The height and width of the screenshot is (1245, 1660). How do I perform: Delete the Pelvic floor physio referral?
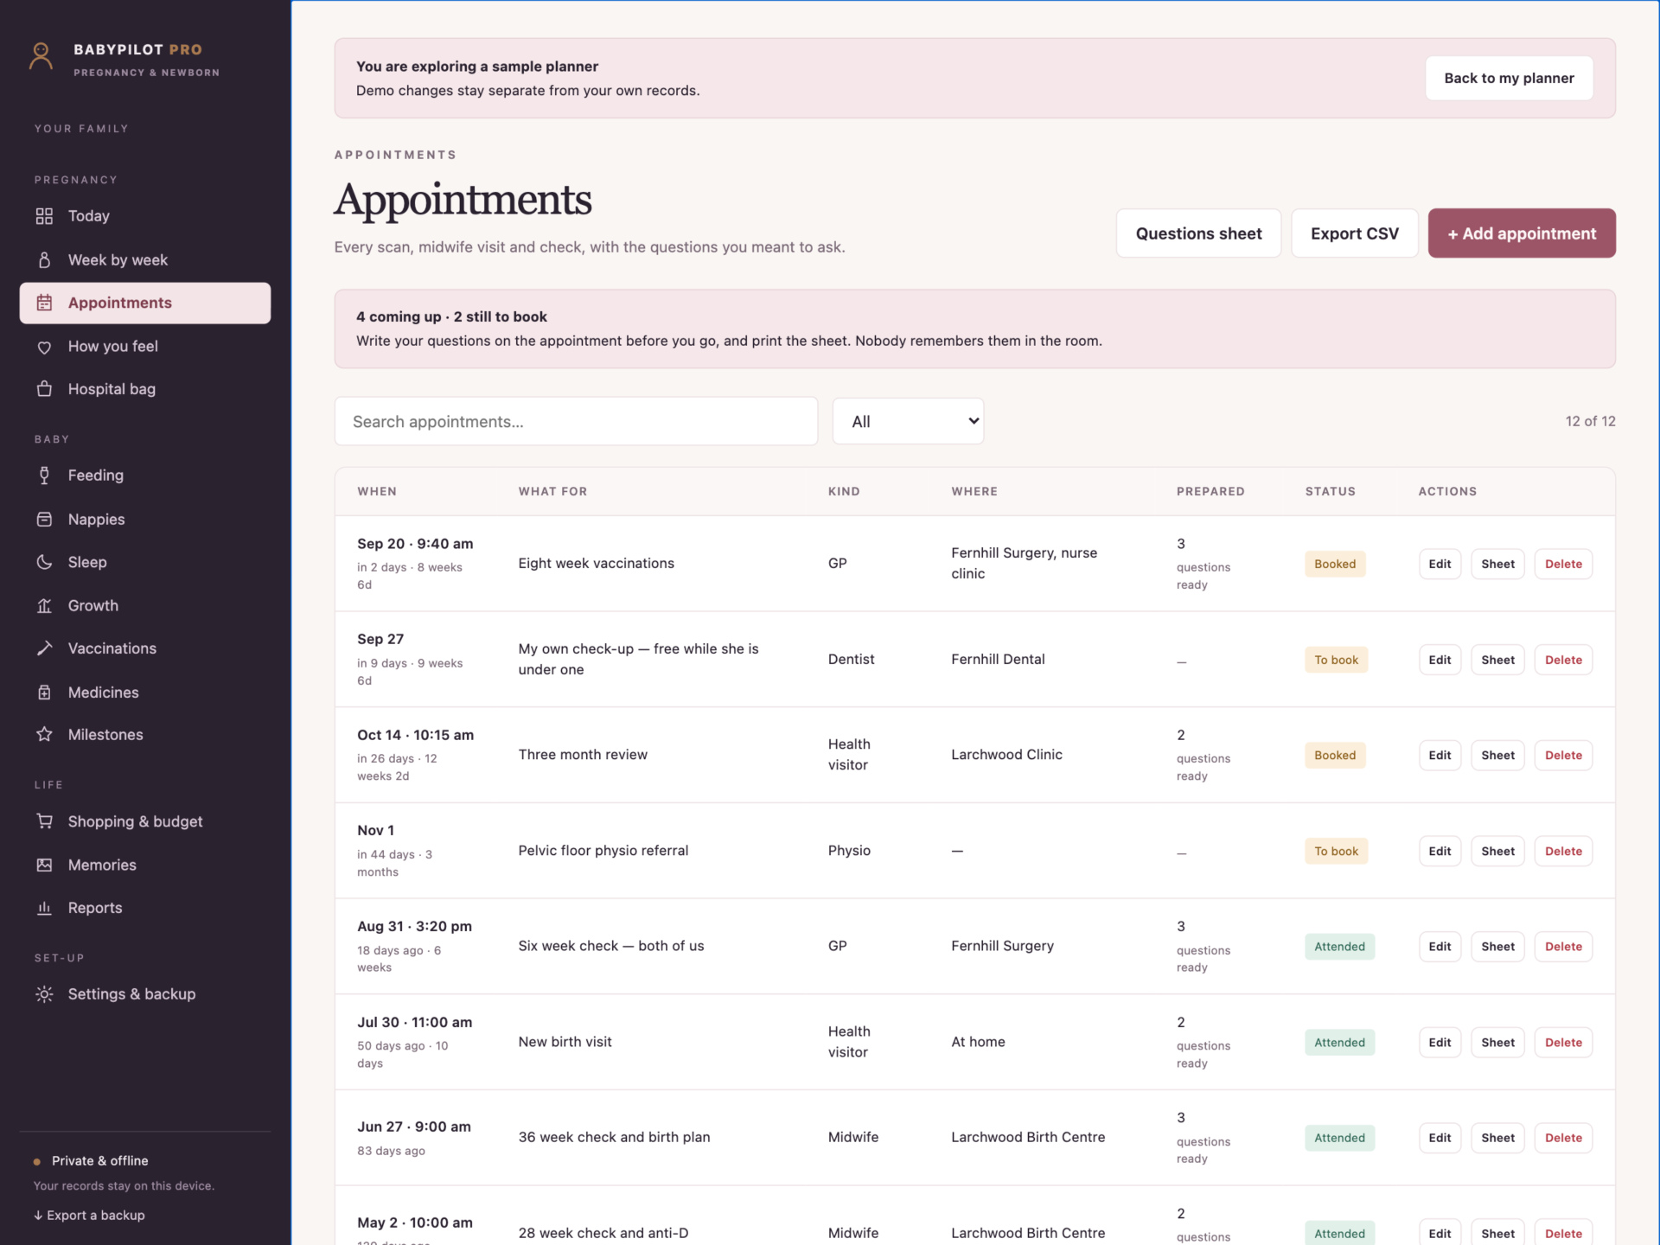(x=1563, y=852)
